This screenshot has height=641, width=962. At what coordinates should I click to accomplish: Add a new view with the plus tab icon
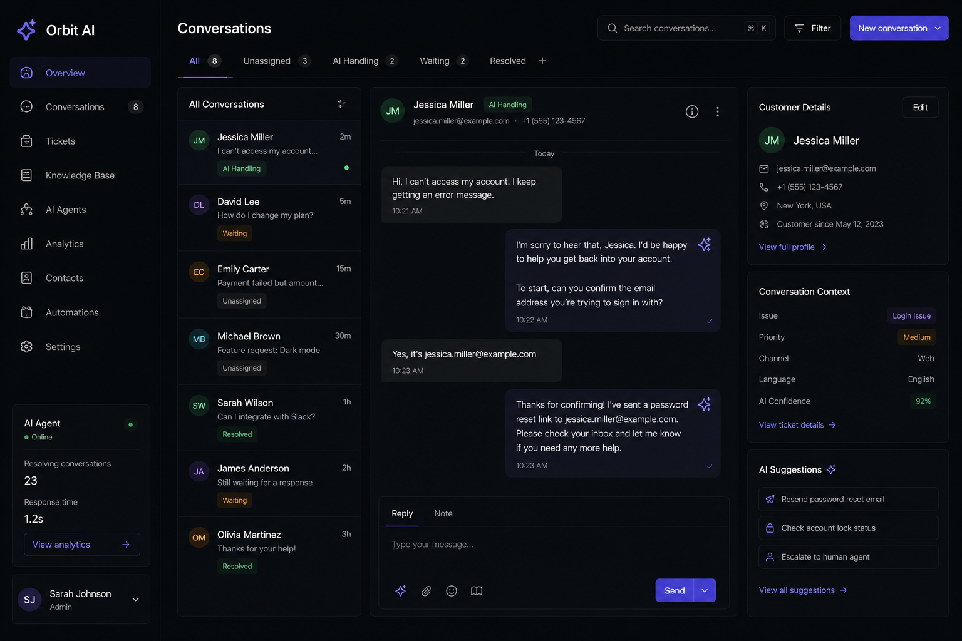coord(542,61)
